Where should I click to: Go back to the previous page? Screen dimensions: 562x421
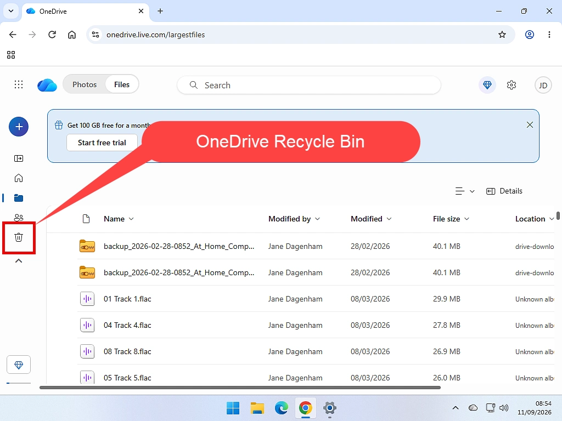tap(13, 35)
